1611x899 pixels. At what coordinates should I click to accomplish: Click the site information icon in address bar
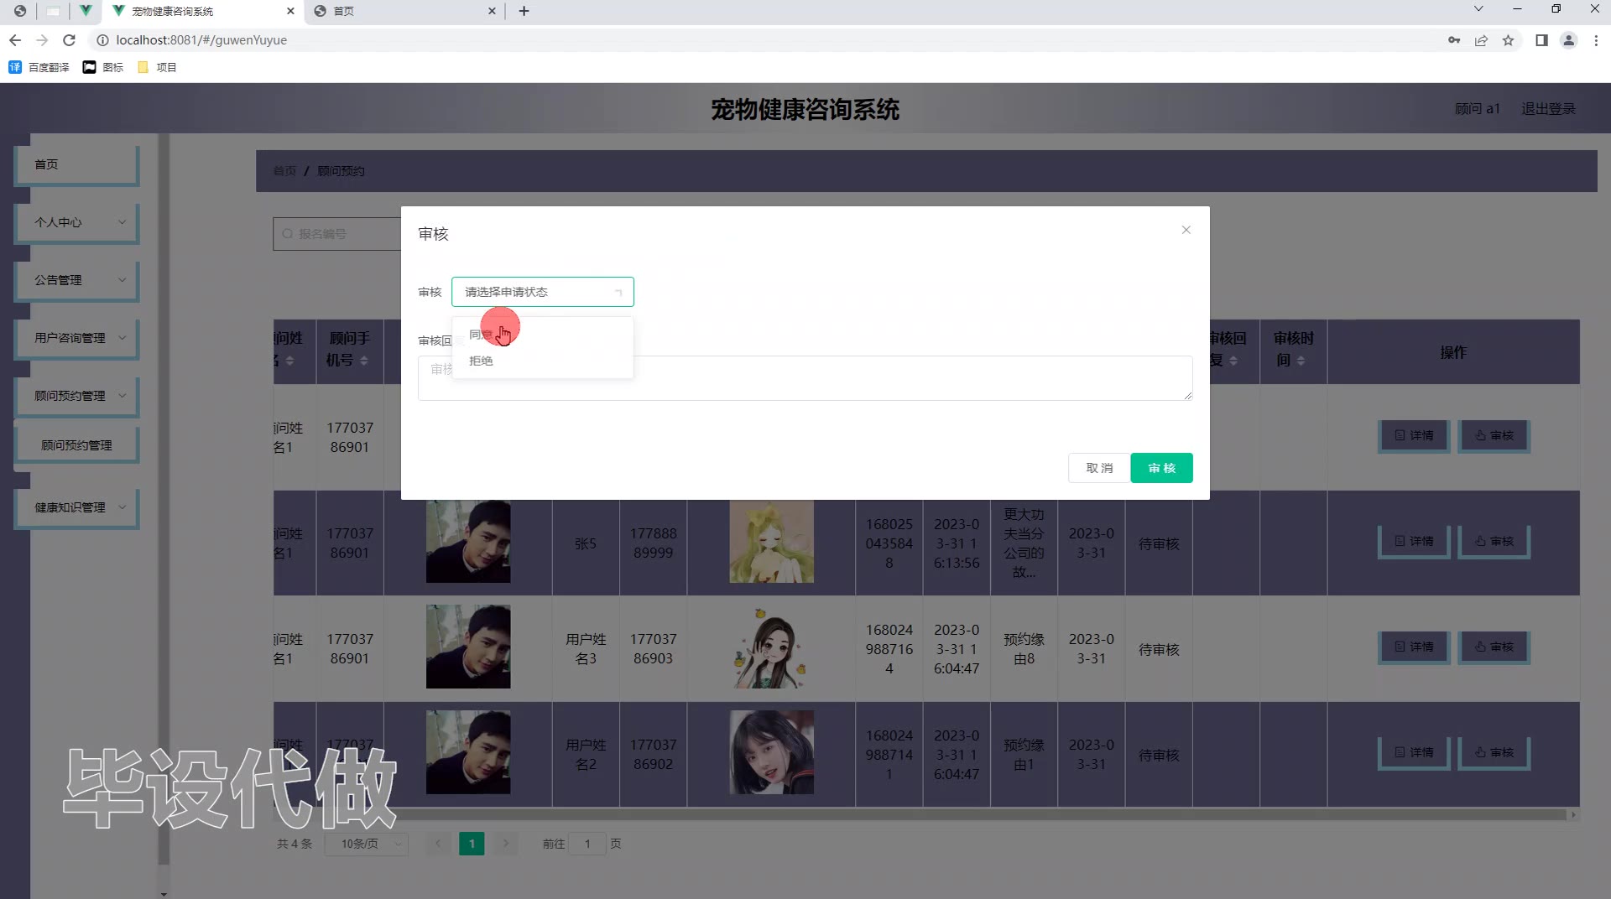102,40
